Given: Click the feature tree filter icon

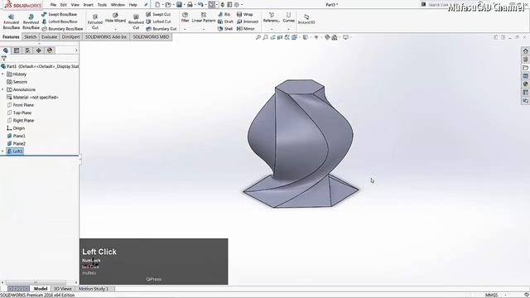Looking at the screenshot, I should (3, 59).
